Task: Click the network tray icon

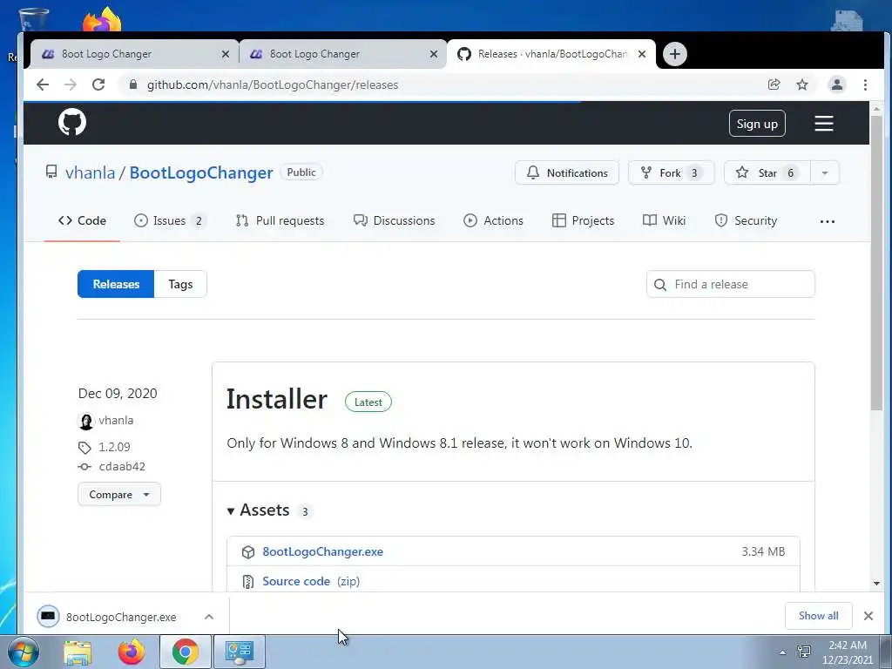Action: 804,652
